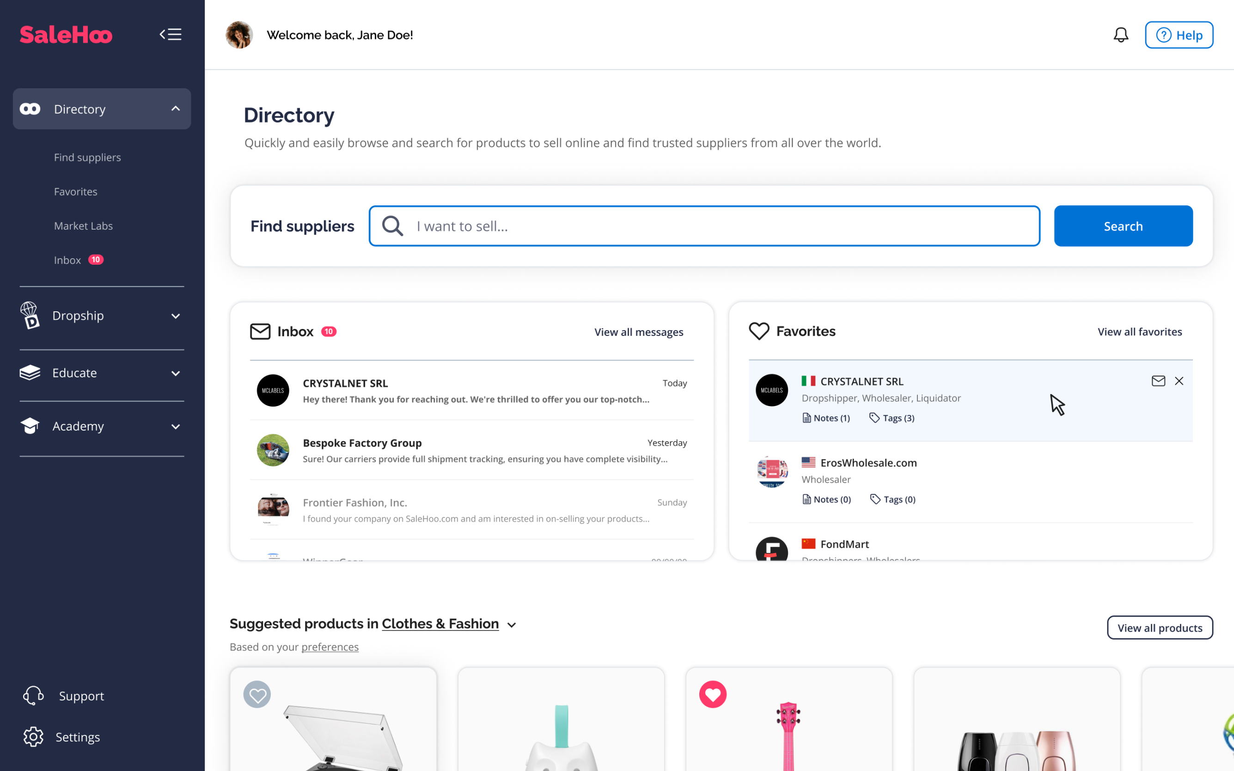The image size is (1234, 771).
Task: Click the envelope icon to message CRYSTALNET SRL
Action: [1158, 380]
